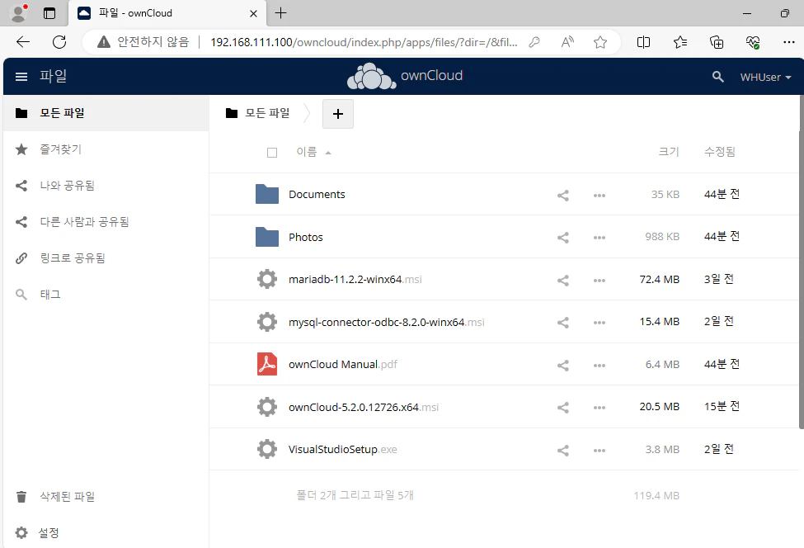
Task: Click mariadb-11.2.2-winx64.msi file name
Action: pos(355,280)
